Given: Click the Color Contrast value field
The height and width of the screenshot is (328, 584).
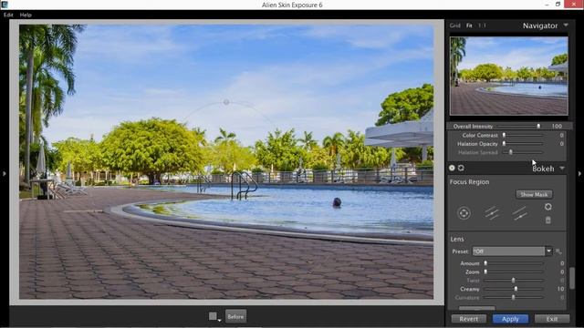Looking at the screenshot, I should click(x=561, y=136).
